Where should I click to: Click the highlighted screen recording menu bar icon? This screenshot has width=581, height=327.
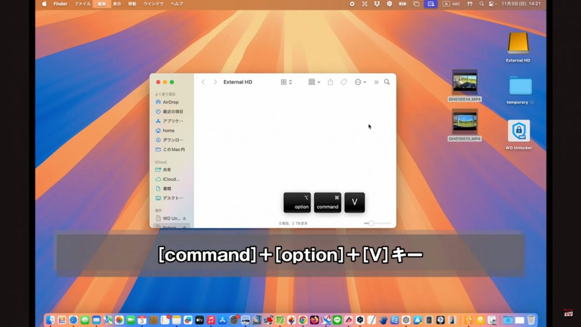[431, 4]
